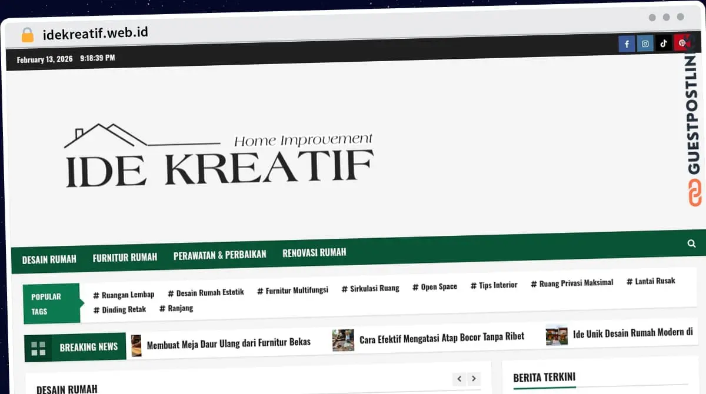Read Cara Efektif Mengatasi Atap Bocor article
706x394 pixels.
pyautogui.click(x=441, y=338)
